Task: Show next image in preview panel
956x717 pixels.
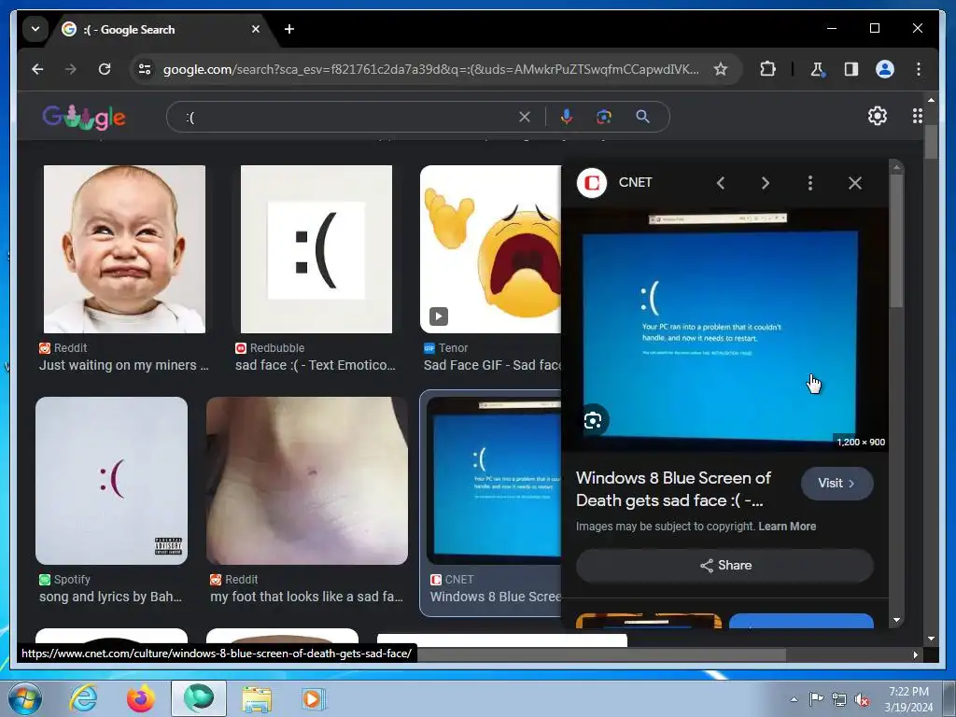Action: (x=766, y=183)
